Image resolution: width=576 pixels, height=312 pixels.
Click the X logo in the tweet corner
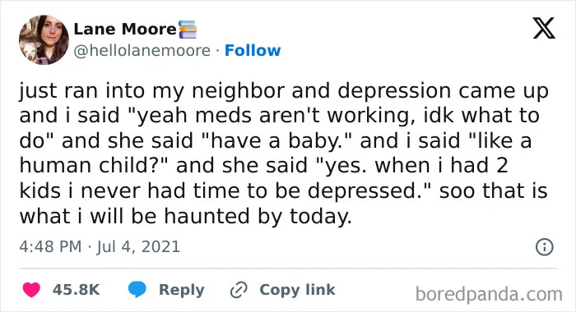(x=544, y=28)
